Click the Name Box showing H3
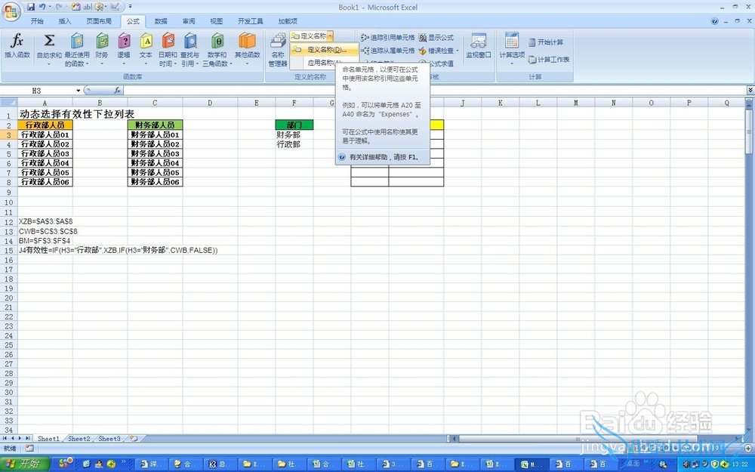The height and width of the screenshot is (472, 755). [38, 91]
